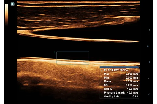Select the Min 0.502 mm row

tap(121, 78)
